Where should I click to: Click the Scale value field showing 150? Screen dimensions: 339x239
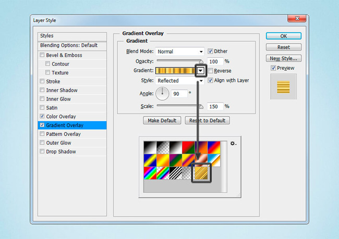[x=215, y=106]
